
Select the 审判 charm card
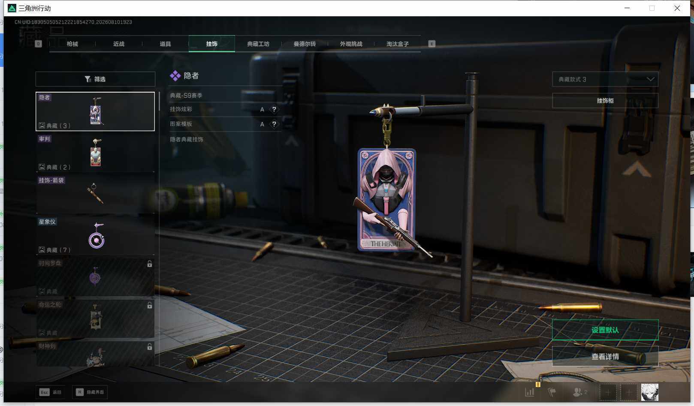95,153
